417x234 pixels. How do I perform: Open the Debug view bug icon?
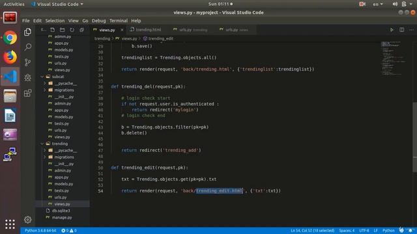coord(27,77)
